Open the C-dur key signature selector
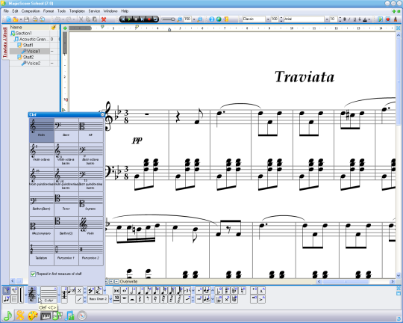This screenshot has height=323, width=403. point(49,295)
